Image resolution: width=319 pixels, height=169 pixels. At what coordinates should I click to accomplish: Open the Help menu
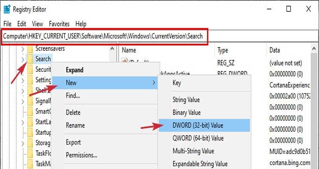pyautogui.click(x=81, y=24)
